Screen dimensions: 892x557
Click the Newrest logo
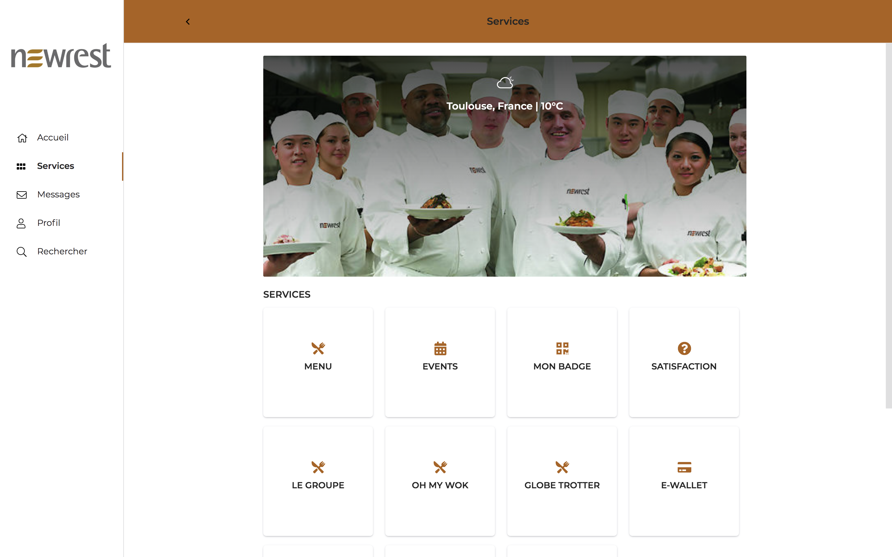pos(61,56)
